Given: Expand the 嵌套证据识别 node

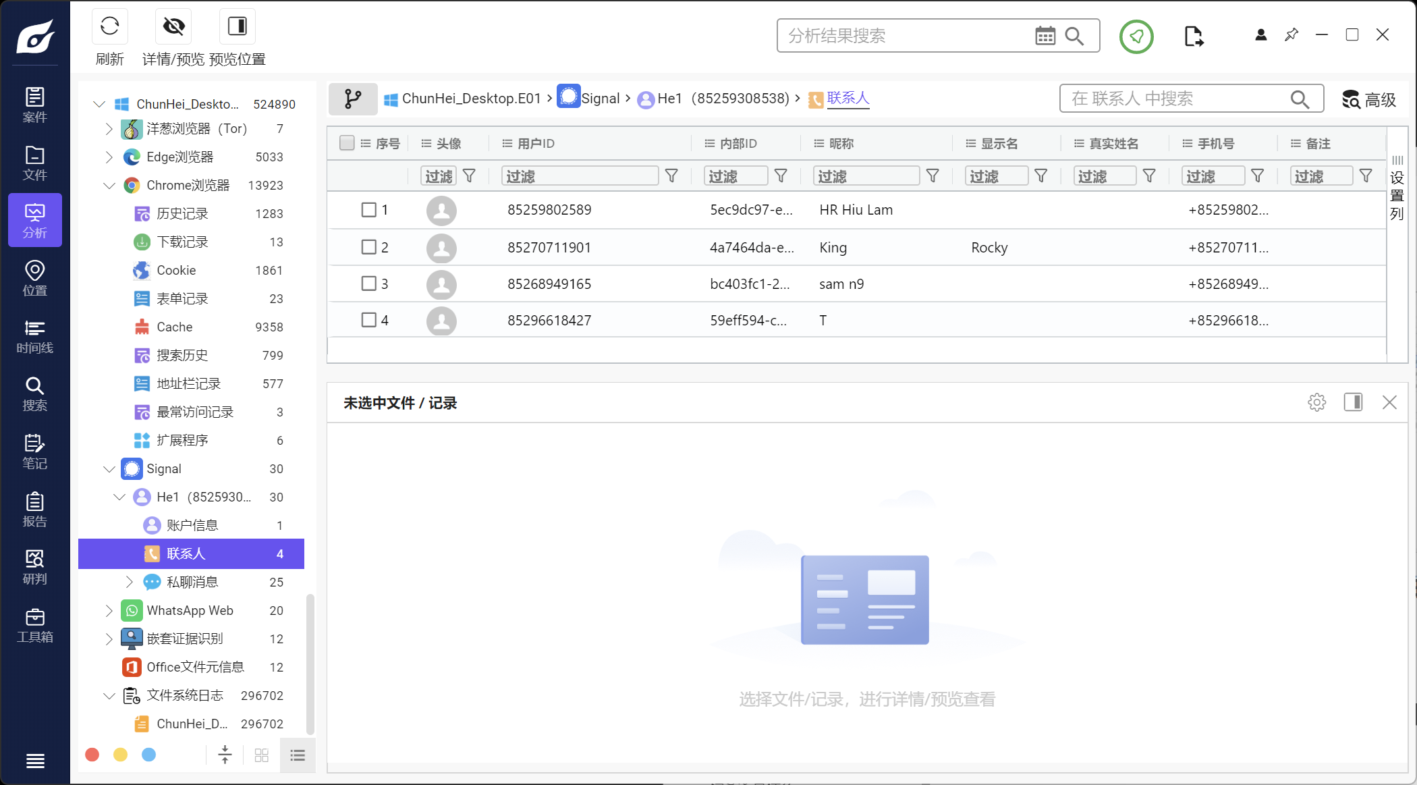Looking at the screenshot, I should pyautogui.click(x=109, y=639).
